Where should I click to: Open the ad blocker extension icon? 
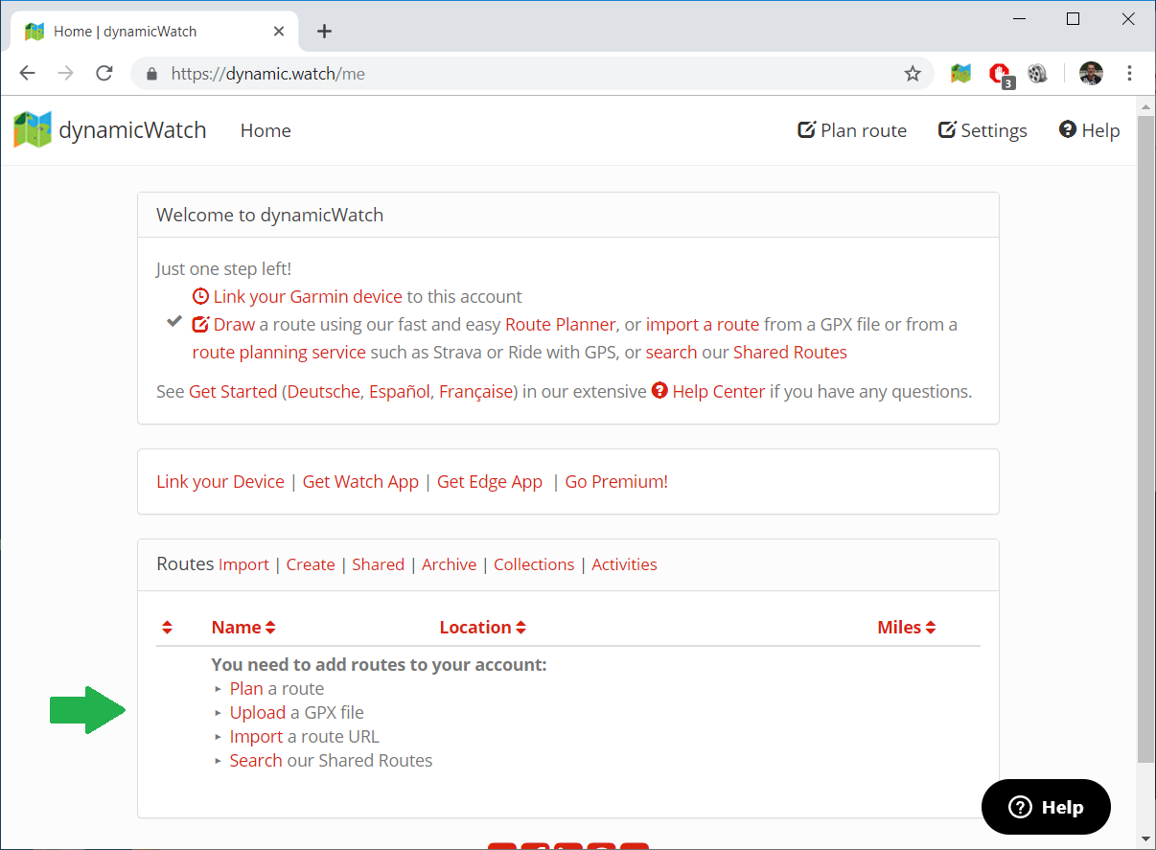pyautogui.click(x=1000, y=74)
